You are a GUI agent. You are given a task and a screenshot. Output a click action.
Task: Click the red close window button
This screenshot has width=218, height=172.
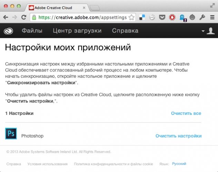tap(6, 6)
